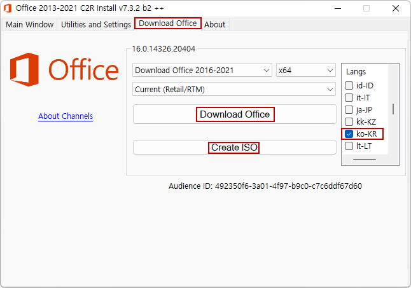The height and width of the screenshot is (288, 411).
Task: Click the Langs list vertical scrollbar thumb
Action: point(393,109)
